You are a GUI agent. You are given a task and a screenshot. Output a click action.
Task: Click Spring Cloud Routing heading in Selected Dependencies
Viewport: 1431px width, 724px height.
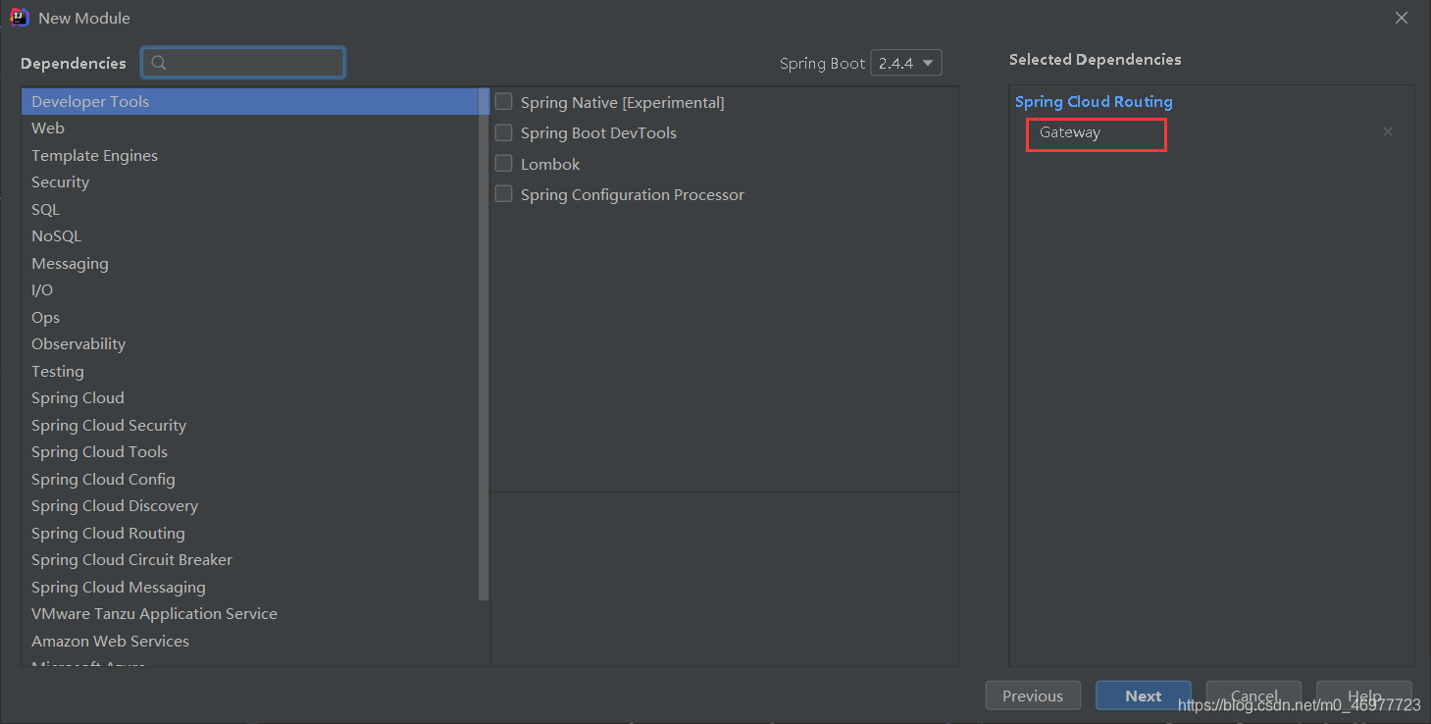tap(1094, 101)
